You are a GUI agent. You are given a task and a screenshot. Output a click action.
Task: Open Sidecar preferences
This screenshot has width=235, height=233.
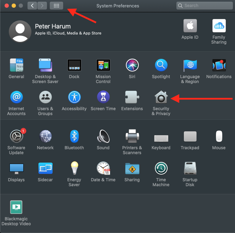(x=45, y=168)
